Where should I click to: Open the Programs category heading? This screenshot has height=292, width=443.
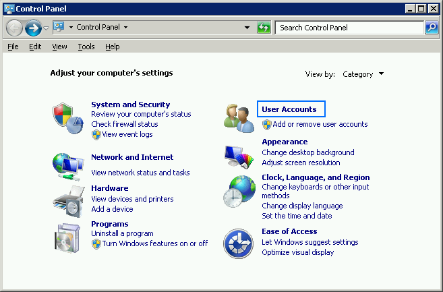pos(110,224)
